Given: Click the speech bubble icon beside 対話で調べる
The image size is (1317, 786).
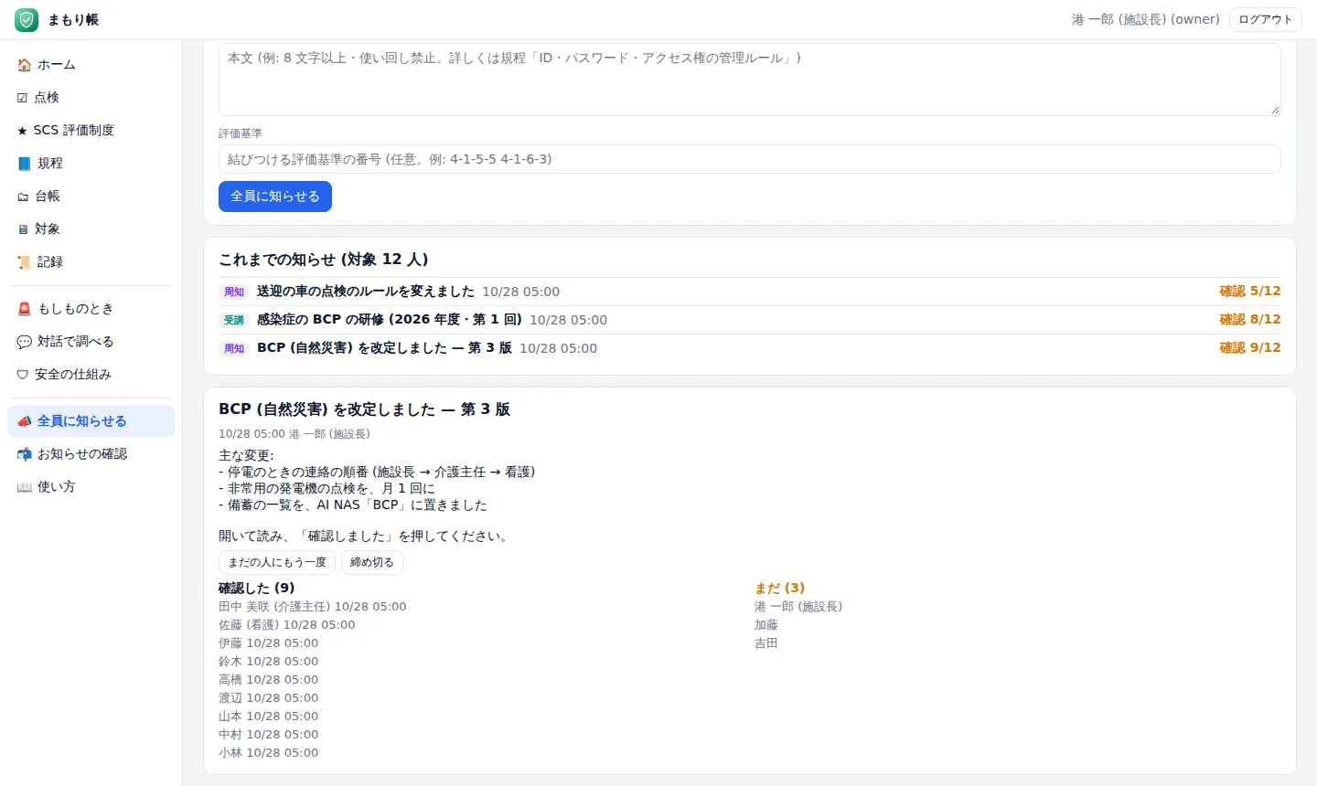Looking at the screenshot, I should pyautogui.click(x=24, y=342).
